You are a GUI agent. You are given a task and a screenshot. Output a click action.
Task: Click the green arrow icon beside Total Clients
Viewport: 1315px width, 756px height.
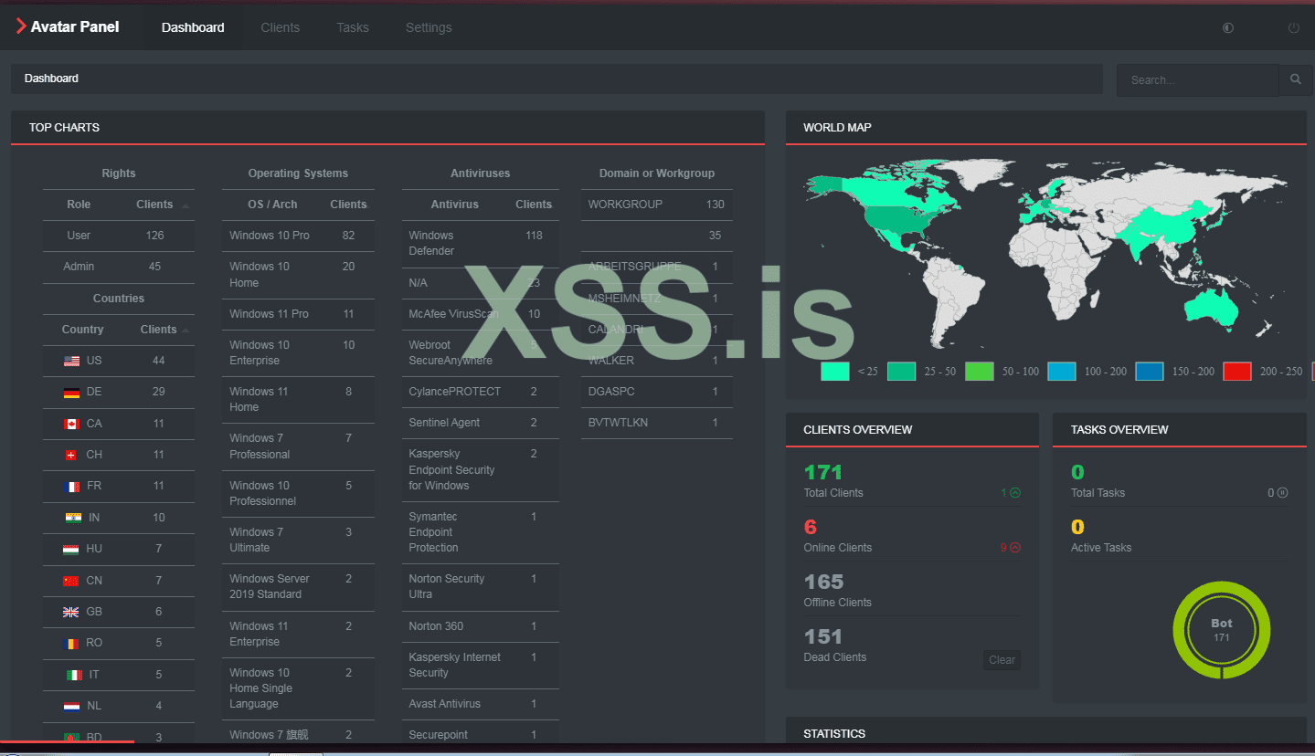click(1014, 493)
